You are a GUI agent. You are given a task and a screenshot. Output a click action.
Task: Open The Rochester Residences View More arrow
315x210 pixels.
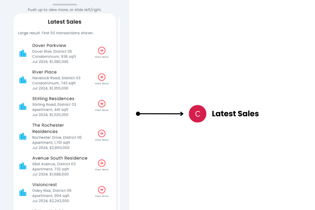102,133
